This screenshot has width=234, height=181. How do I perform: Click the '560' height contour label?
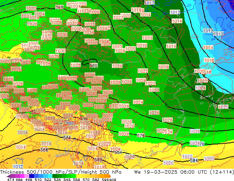(94, 65)
